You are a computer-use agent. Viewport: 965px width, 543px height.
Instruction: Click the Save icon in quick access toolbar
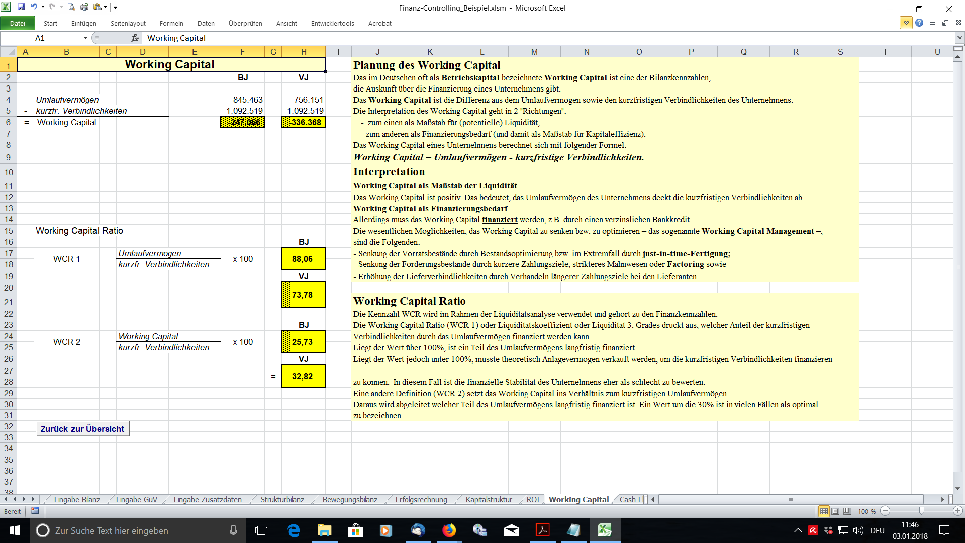coord(21,7)
